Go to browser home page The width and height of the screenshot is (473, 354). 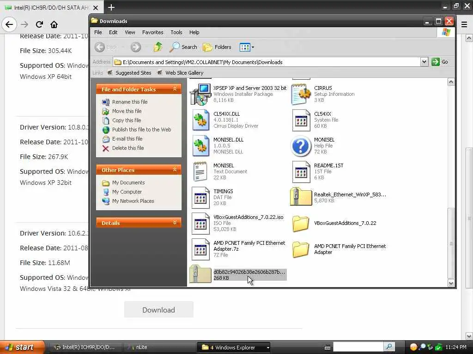coord(54,24)
